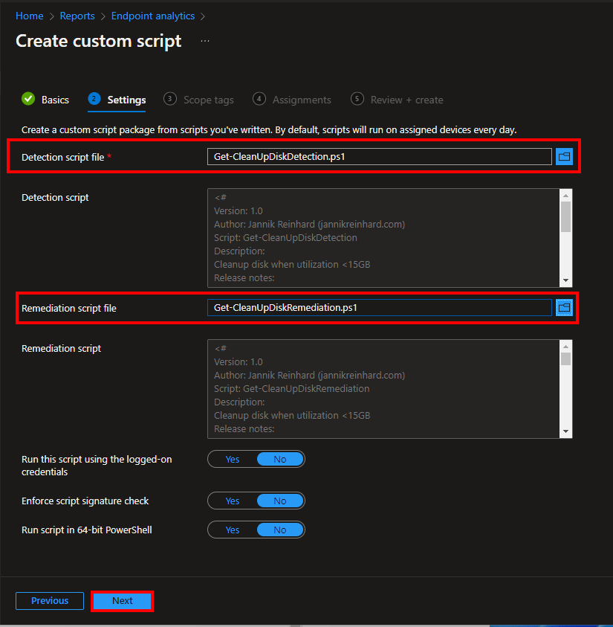Enable Run script in 64-bit PowerShell
Screen dimensions: 613x627
233,530
